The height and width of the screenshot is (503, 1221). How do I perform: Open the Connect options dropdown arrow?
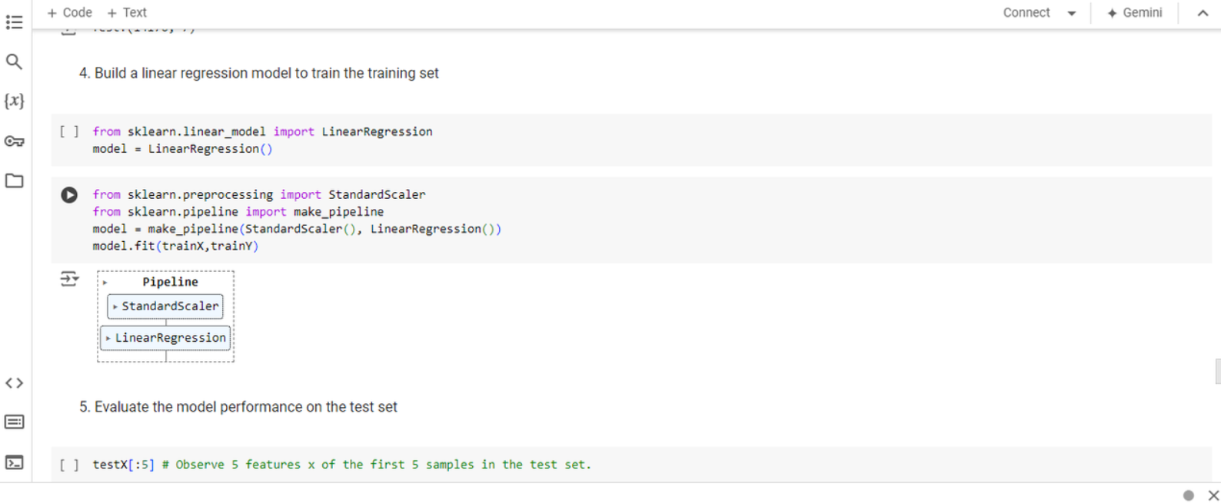(1072, 13)
